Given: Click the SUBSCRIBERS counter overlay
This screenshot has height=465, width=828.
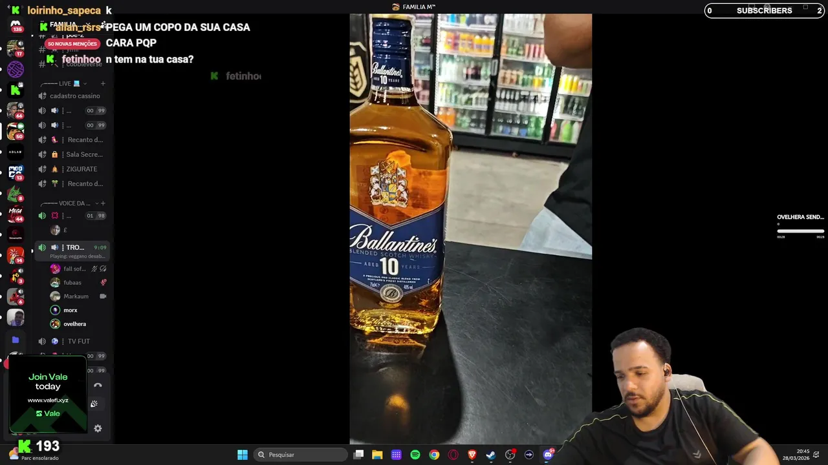Looking at the screenshot, I should [765, 10].
